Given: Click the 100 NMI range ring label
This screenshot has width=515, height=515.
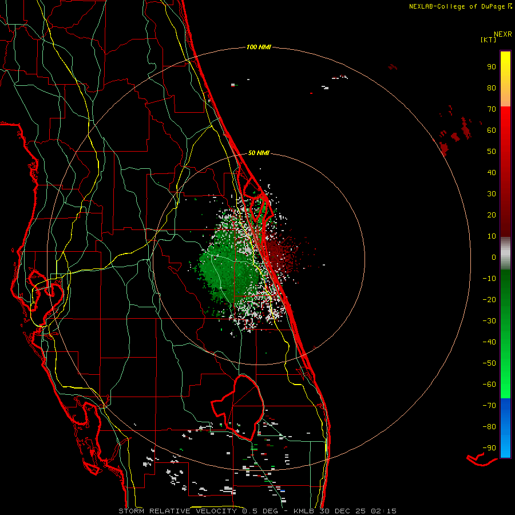Looking at the screenshot, I should click(x=259, y=47).
